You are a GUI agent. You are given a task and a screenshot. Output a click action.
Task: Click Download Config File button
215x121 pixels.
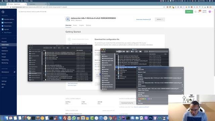pyautogui.click(x=127, y=103)
